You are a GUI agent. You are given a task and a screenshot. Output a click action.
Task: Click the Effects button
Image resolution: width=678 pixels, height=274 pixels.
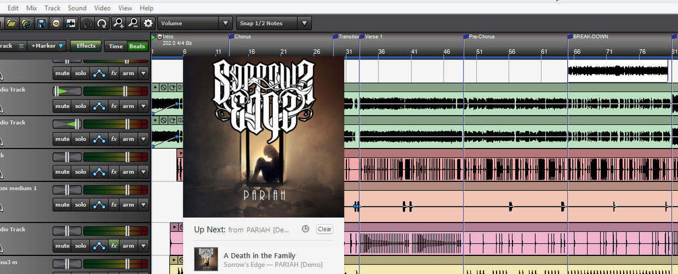[x=86, y=46]
